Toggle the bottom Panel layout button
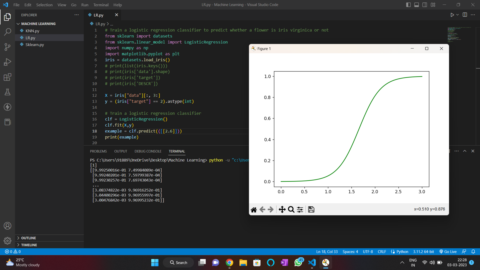The width and height of the screenshot is (480, 270). coord(416,5)
